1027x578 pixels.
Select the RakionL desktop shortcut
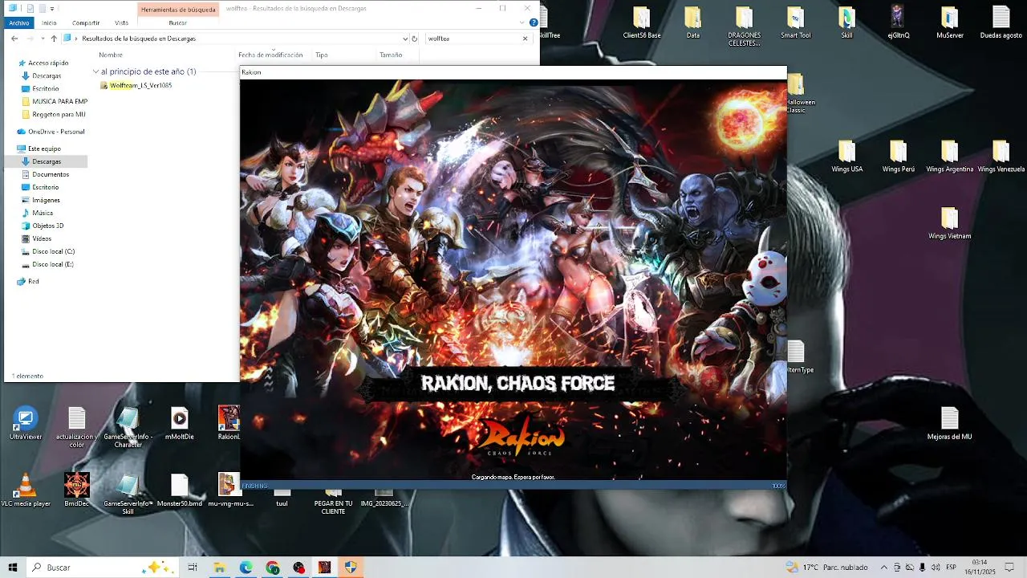tap(229, 423)
